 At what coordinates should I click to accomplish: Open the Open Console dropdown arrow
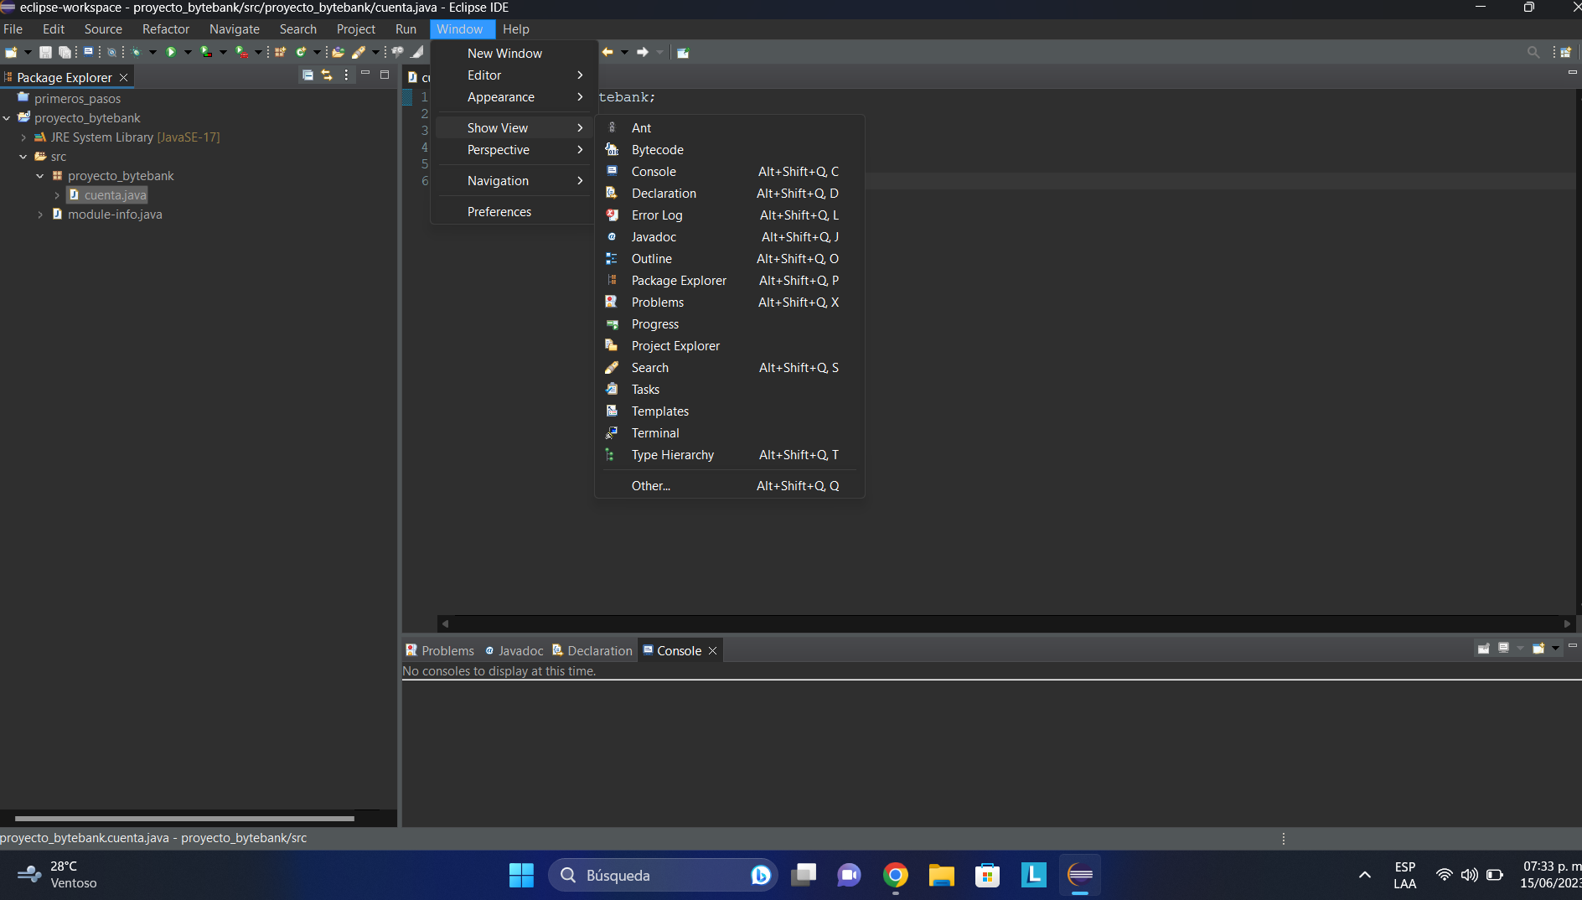(x=1555, y=648)
